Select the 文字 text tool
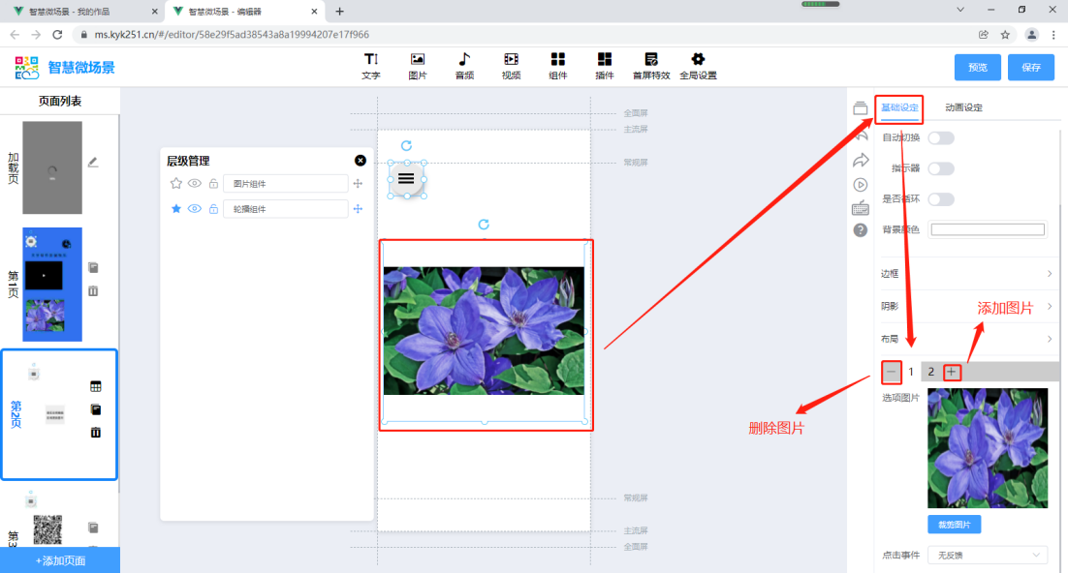The height and width of the screenshot is (573, 1068). click(370, 65)
